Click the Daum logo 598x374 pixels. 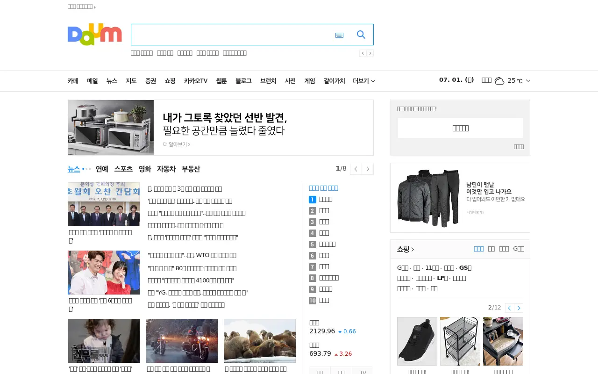(x=94, y=35)
